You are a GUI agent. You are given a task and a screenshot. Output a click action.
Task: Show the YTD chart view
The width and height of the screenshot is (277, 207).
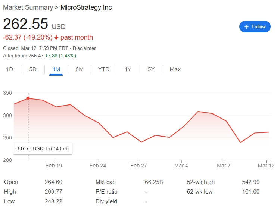click(104, 69)
